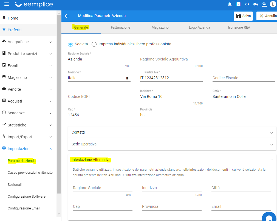The height and width of the screenshot is (221, 277).
Task: Click the Anagrafiche people icon
Action: (4, 41)
